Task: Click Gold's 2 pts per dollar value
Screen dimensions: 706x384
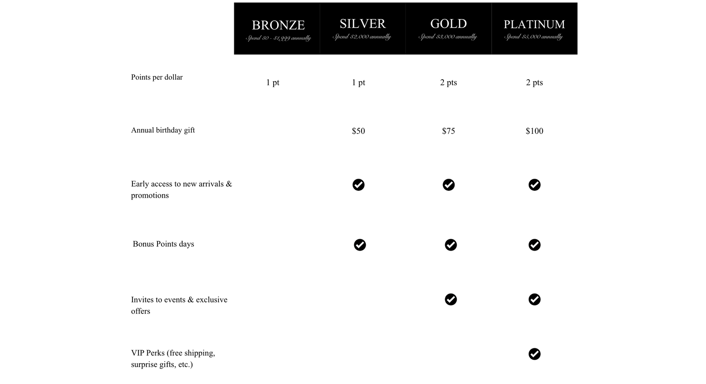Action: click(448, 82)
